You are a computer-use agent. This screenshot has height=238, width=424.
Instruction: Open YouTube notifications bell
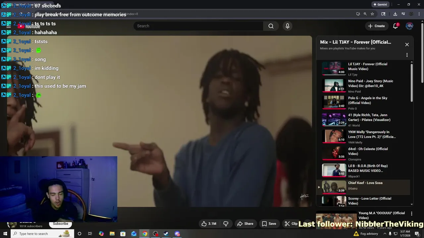396,26
